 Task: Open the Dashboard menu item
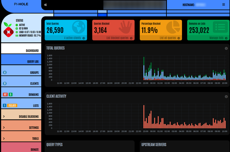point(21,48)
